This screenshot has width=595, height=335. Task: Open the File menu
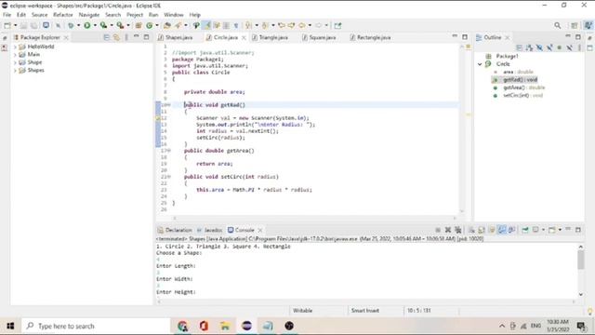[7, 15]
